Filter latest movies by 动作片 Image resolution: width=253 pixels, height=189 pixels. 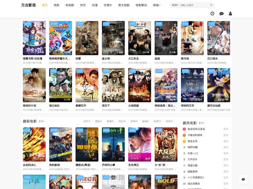[87, 121]
